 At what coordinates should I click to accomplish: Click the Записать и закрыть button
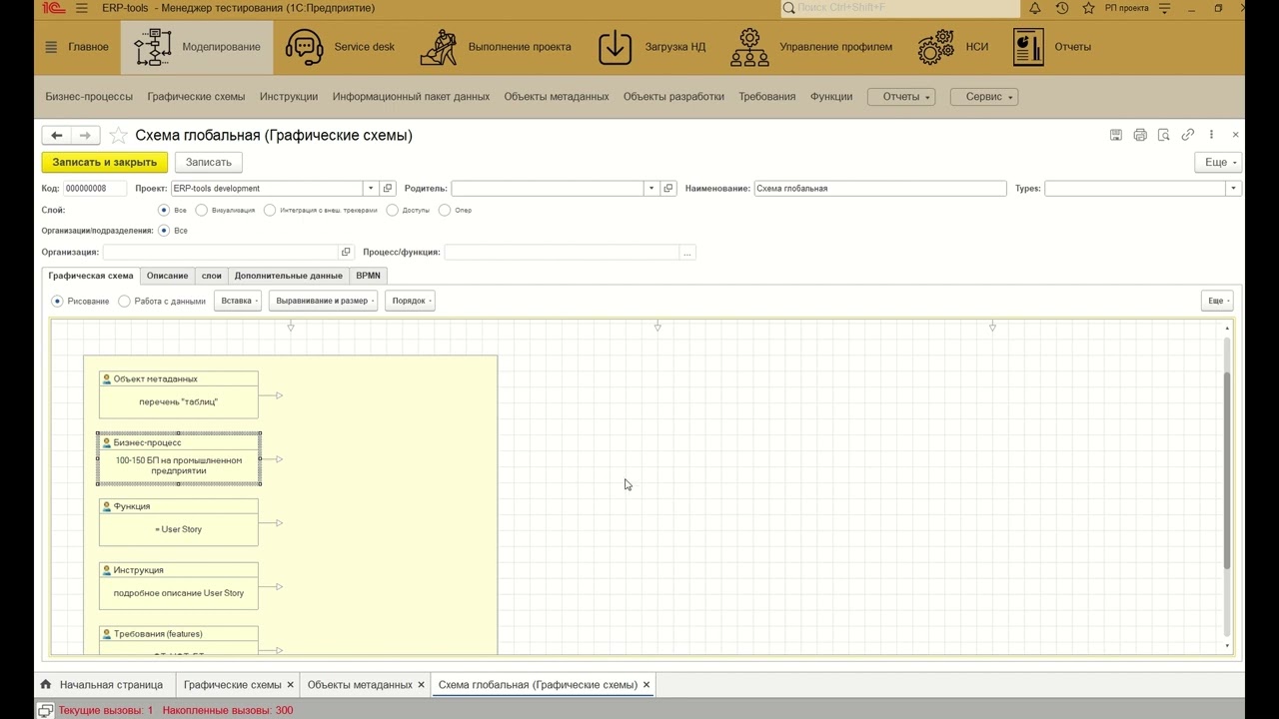coord(105,162)
